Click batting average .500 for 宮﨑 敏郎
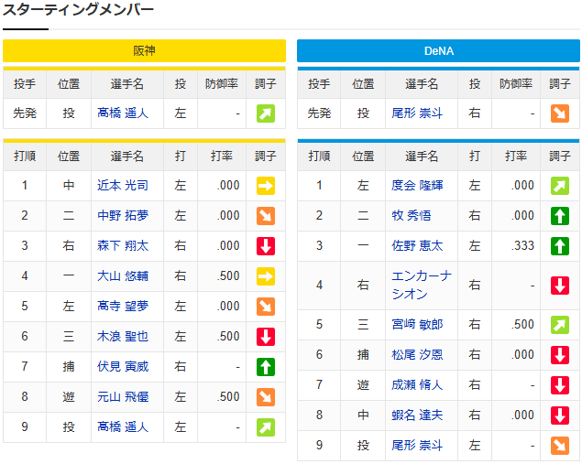 [522, 324]
